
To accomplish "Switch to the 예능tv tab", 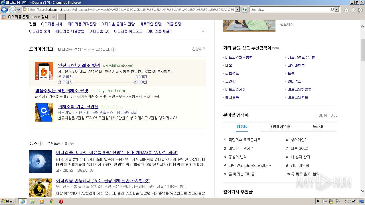I will pyautogui.click(x=242, y=127).
